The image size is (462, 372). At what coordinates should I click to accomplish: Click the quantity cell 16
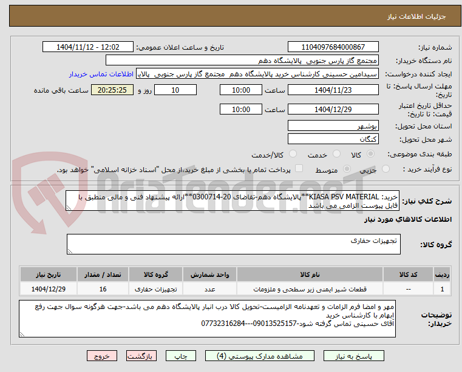tap(103, 289)
